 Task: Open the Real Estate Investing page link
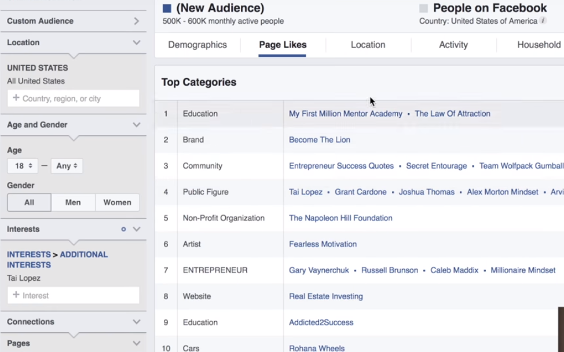(x=326, y=296)
